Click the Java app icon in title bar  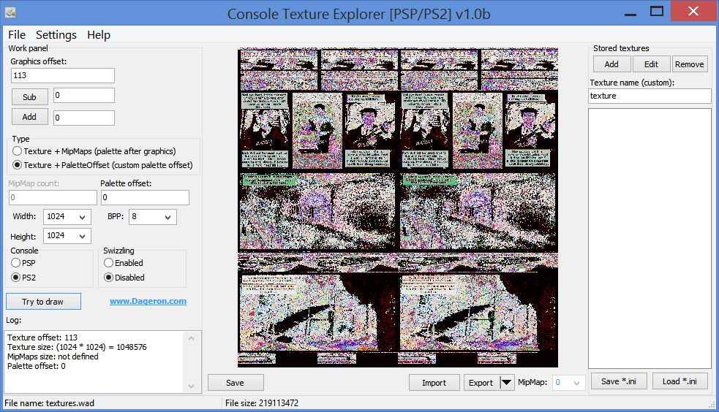point(10,12)
